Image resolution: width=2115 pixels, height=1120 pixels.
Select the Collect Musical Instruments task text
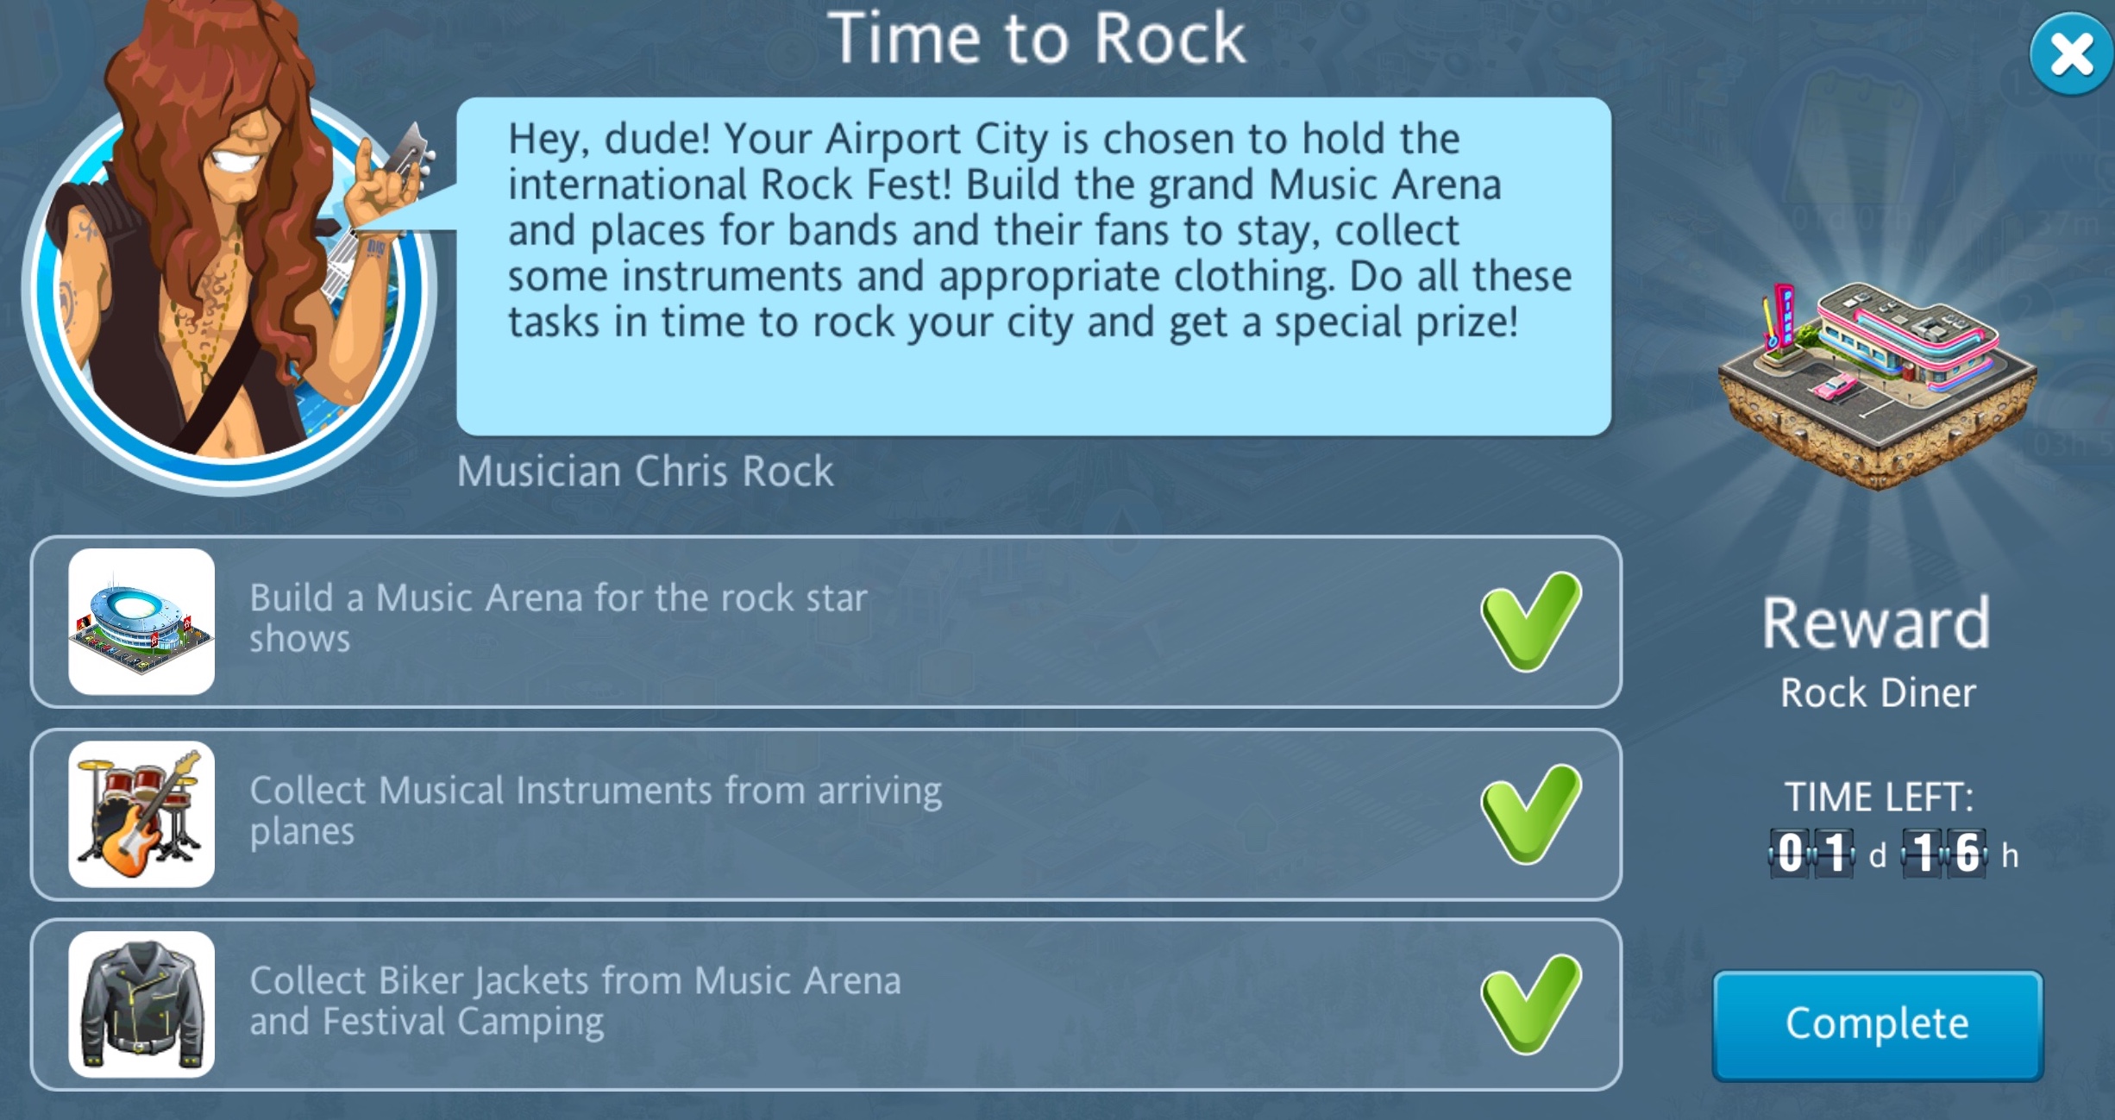tap(596, 810)
